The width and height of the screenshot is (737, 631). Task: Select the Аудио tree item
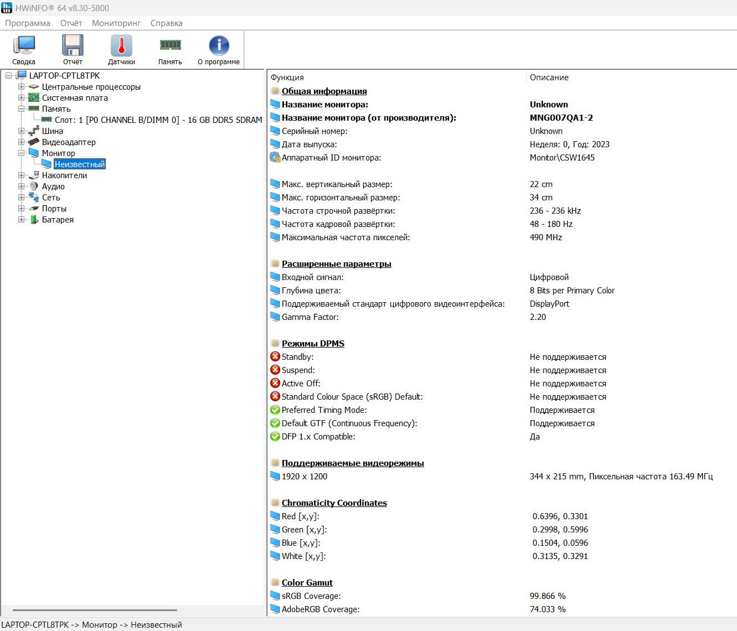coord(53,187)
